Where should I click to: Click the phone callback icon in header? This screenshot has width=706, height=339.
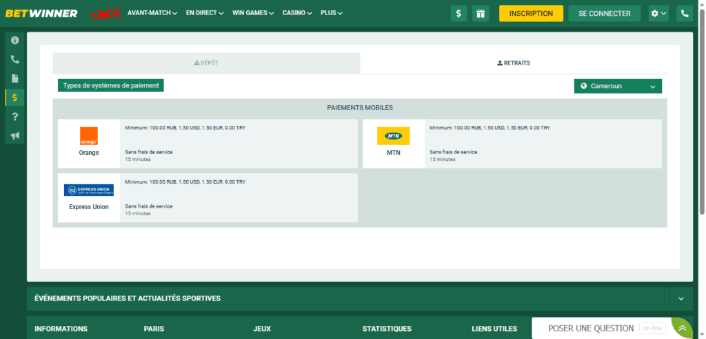pos(685,14)
